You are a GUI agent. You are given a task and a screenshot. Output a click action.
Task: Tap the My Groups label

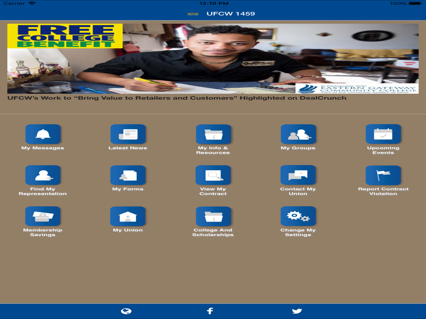coord(298,148)
